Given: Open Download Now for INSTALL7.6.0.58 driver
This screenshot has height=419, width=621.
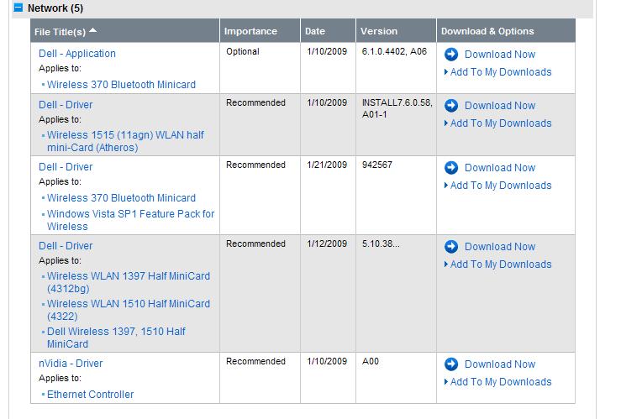Looking at the screenshot, I should tap(500, 106).
